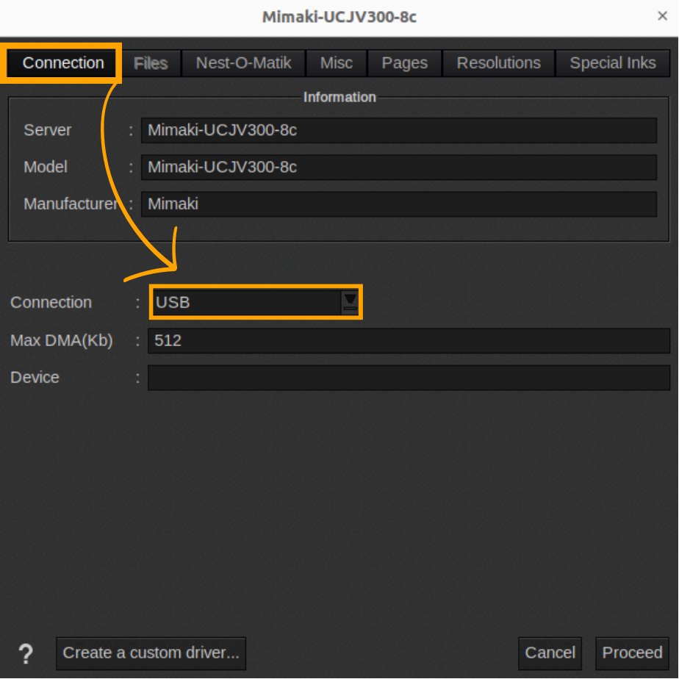
Task: Click Proceed to continue
Action: 632,653
